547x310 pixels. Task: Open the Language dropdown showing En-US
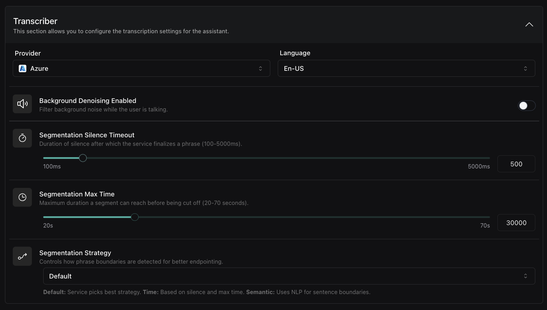pos(406,68)
